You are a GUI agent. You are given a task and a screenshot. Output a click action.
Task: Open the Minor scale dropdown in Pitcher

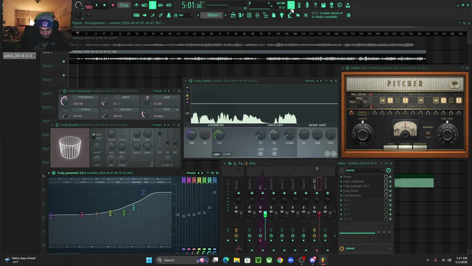tap(360, 98)
